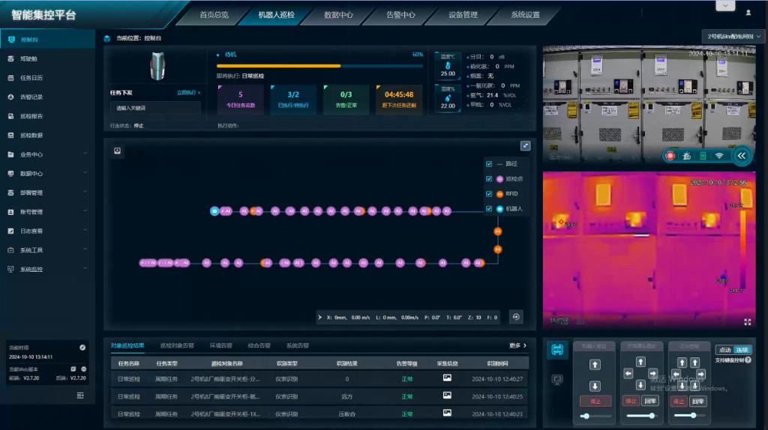The height and width of the screenshot is (430, 768).
Task: Open the user profile icon at top right
Action: pos(748,13)
